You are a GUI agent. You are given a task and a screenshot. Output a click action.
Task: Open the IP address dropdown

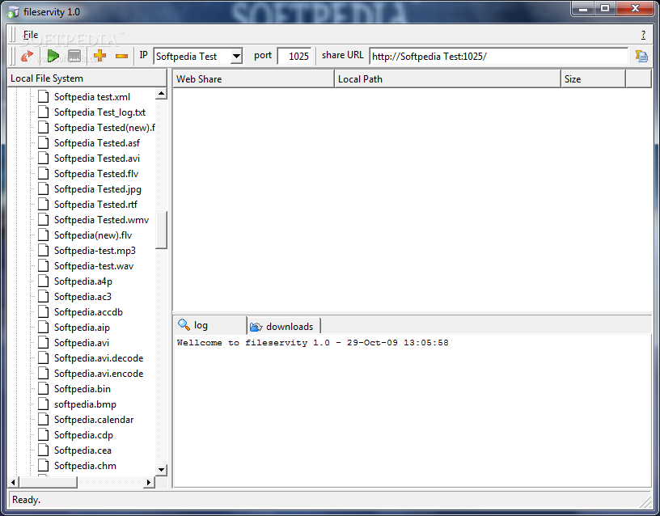pos(236,56)
